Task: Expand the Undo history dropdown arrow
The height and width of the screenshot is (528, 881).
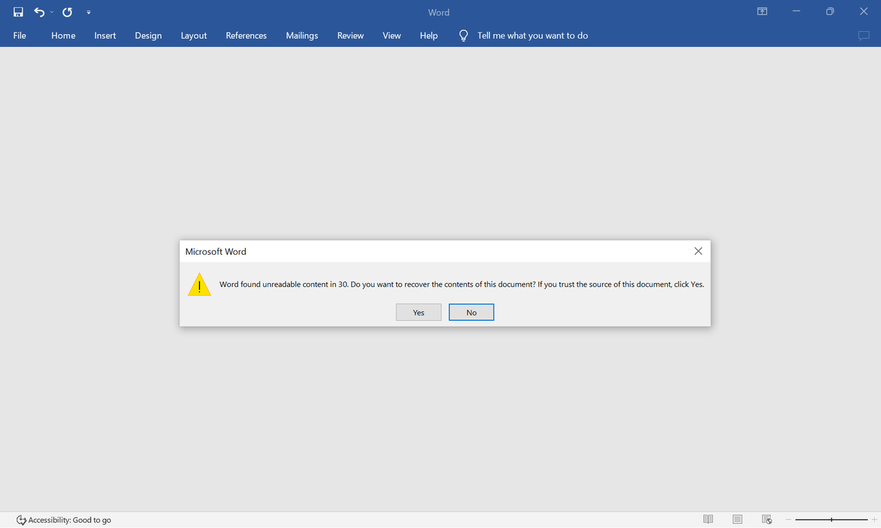Action: point(52,12)
